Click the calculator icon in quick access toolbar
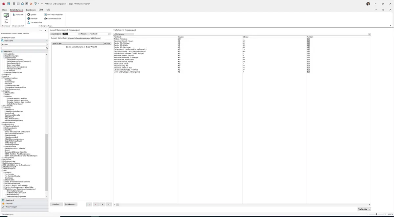The width and height of the screenshot is (394, 217). click(13, 4)
